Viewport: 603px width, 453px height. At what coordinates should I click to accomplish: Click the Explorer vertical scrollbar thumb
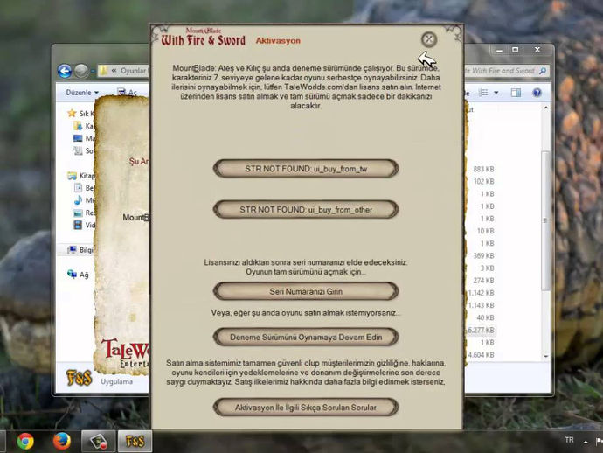(545, 220)
